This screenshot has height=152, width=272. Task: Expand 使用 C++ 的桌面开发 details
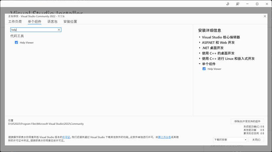click(x=200, y=53)
